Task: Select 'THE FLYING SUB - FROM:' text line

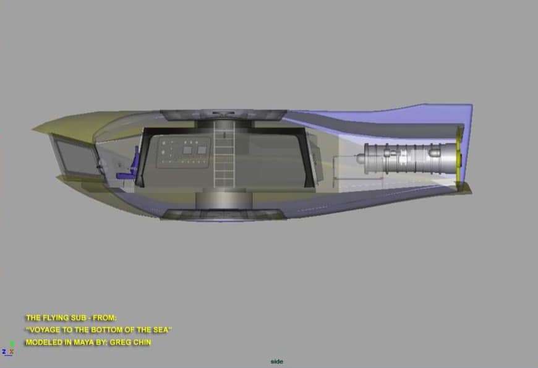Action: point(71,317)
